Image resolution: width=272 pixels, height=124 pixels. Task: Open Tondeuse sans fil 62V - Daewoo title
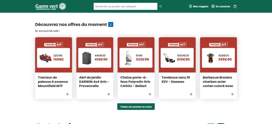point(176,80)
